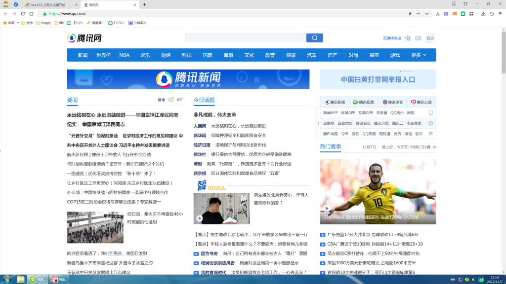The image size is (506, 284).
Task: Click the carousel dot above the 扫黄打非 banner
Action: point(402,71)
